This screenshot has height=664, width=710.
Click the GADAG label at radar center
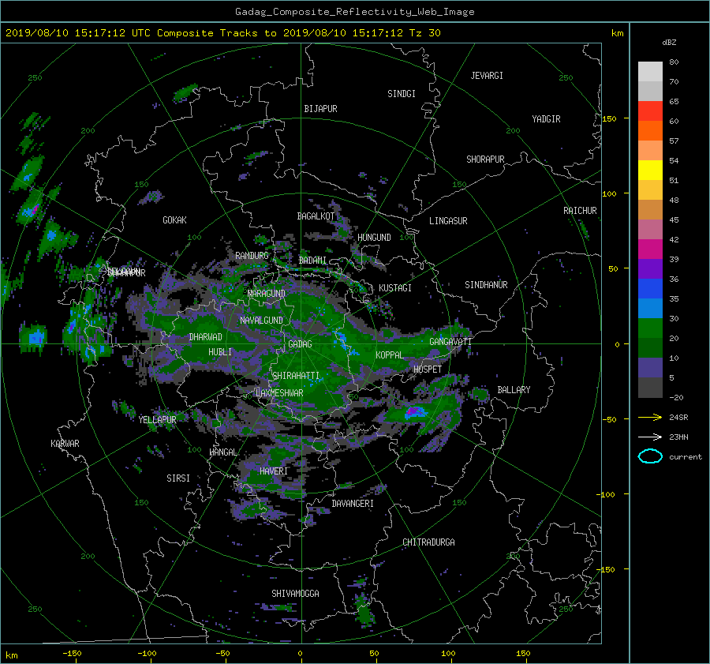[300, 344]
